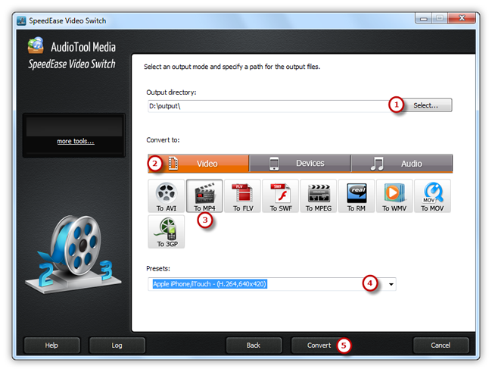Minimize the SpeedEase Video Switch window

[x=424, y=18]
